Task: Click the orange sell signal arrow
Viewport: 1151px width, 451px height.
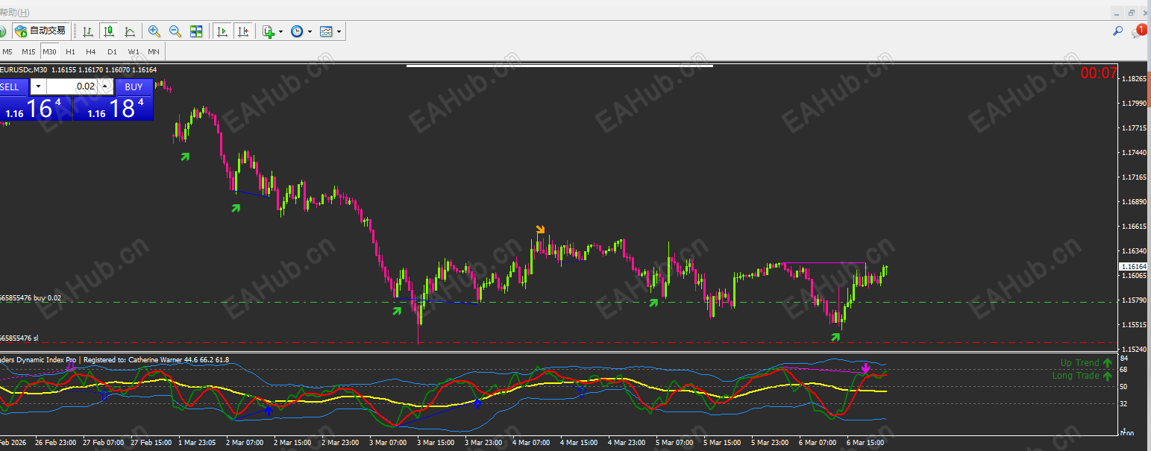Action: coord(540,229)
